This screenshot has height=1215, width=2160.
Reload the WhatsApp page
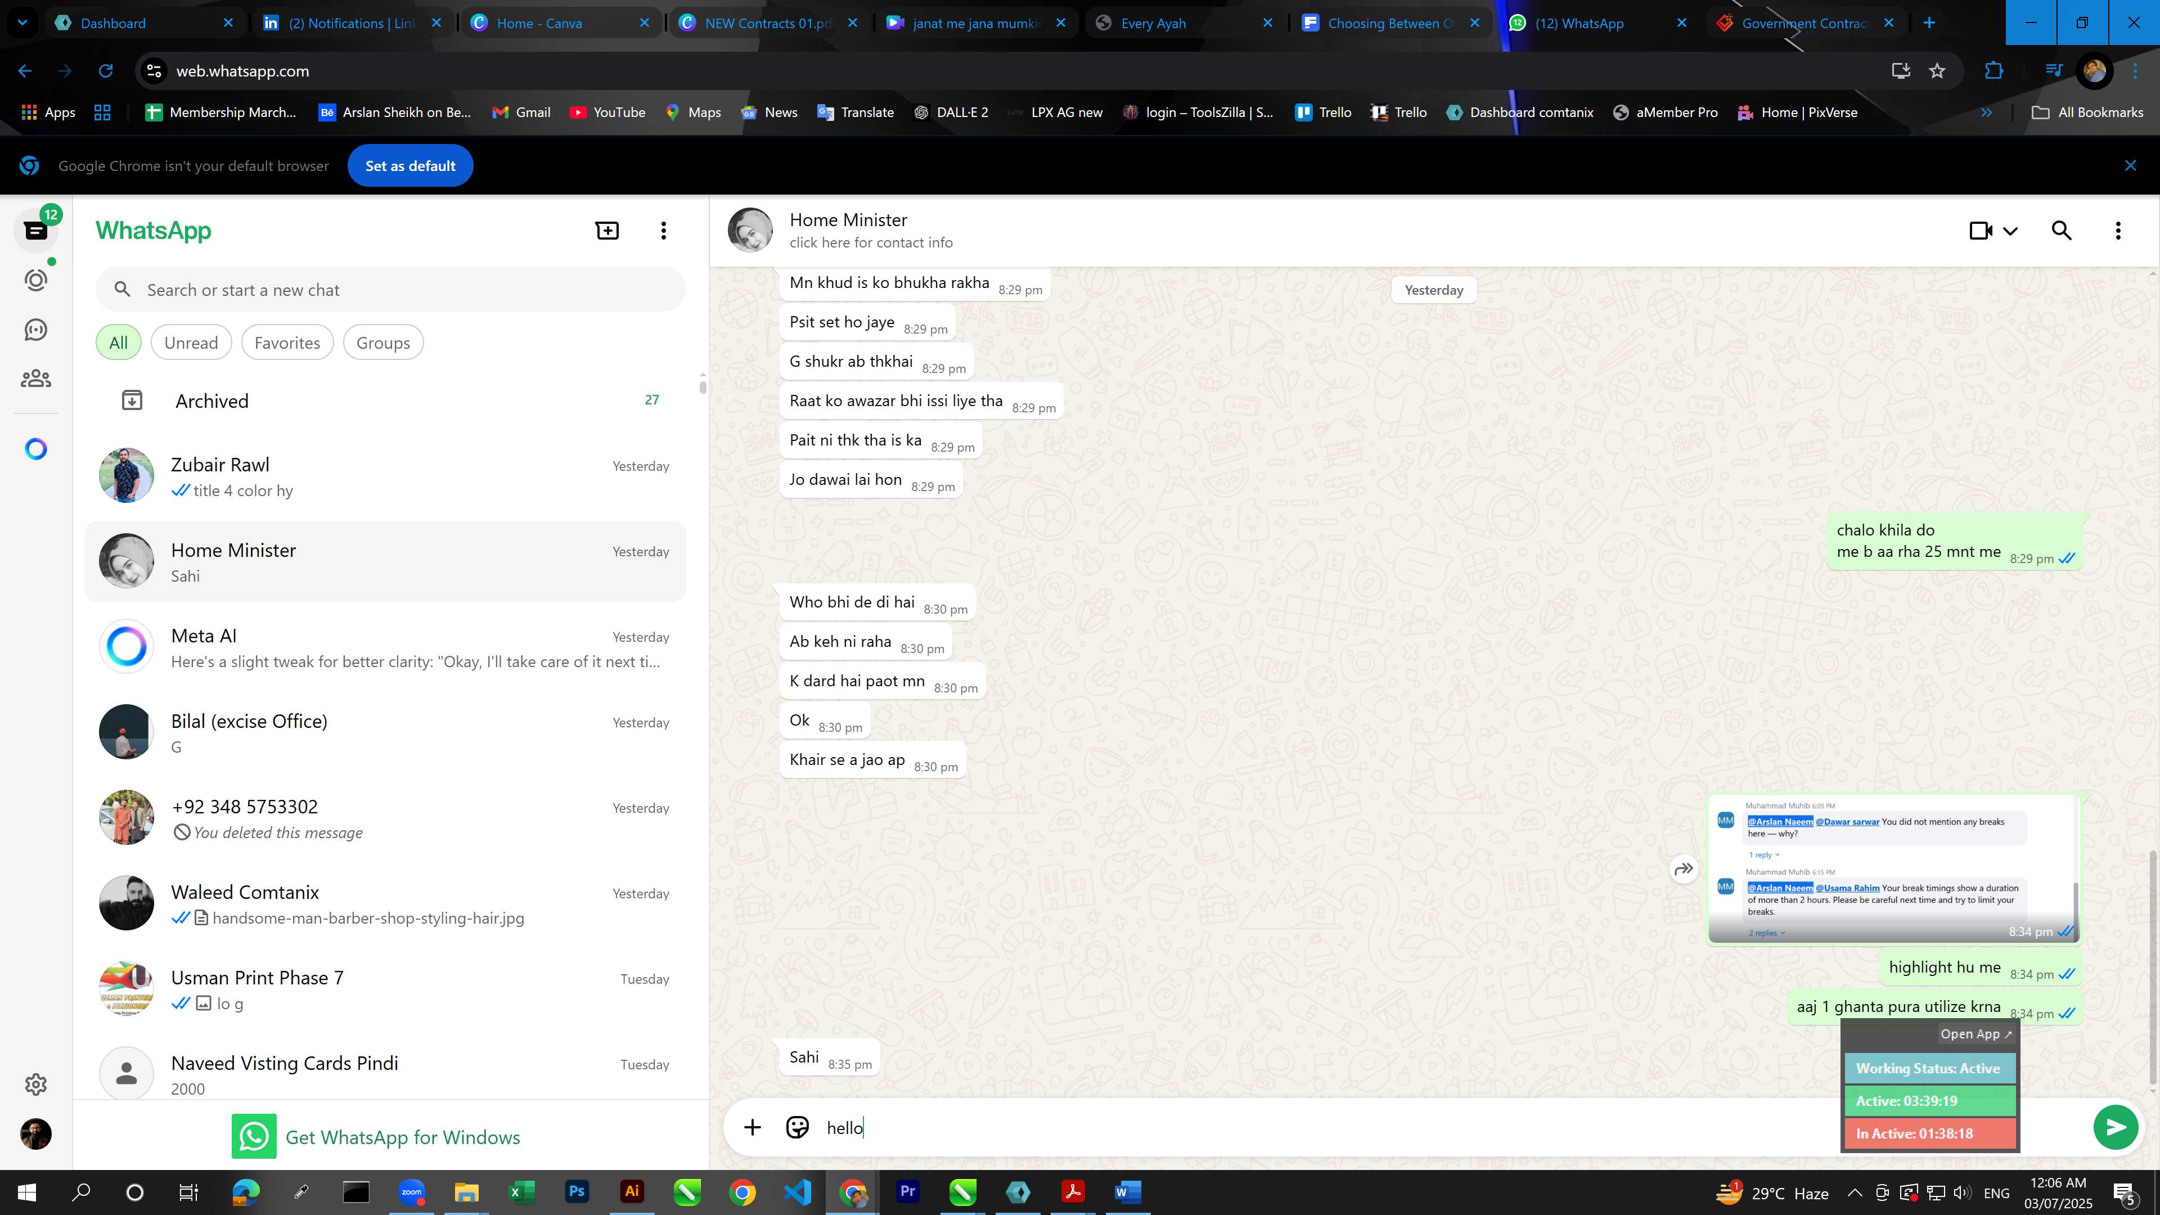point(106,71)
